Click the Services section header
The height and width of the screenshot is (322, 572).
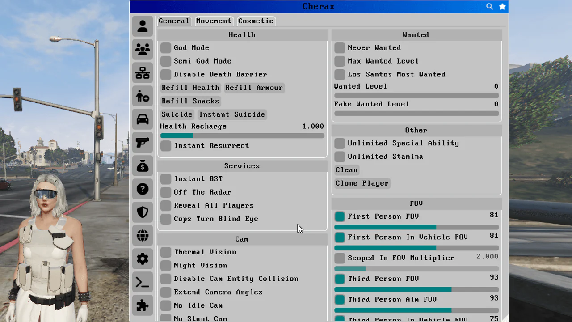tap(242, 166)
